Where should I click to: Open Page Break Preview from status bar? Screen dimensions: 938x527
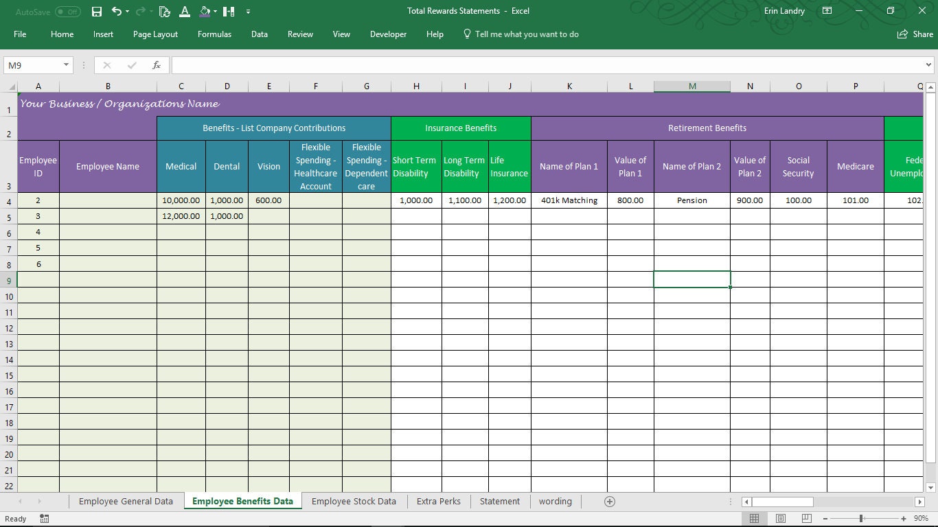tap(805, 518)
